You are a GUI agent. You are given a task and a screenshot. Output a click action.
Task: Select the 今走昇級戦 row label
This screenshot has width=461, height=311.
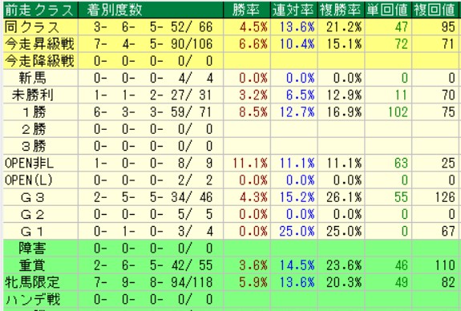pyautogui.click(x=39, y=44)
